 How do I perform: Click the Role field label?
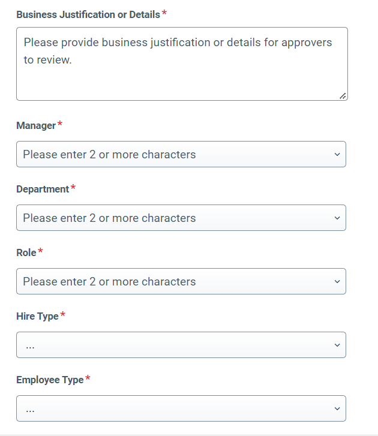[26, 252]
